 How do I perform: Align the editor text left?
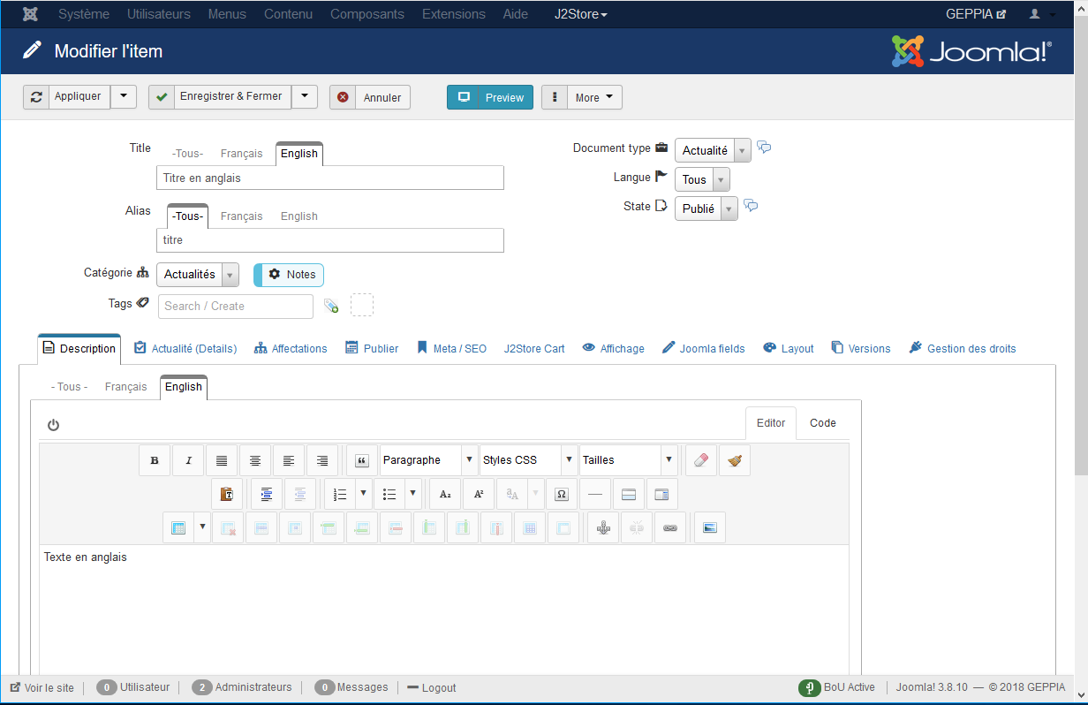click(x=289, y=460)
